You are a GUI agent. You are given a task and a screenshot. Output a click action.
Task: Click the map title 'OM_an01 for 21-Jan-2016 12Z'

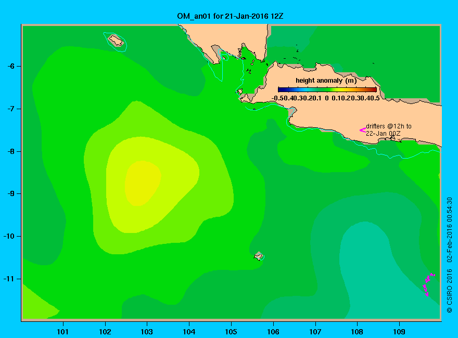coord(230,16)
